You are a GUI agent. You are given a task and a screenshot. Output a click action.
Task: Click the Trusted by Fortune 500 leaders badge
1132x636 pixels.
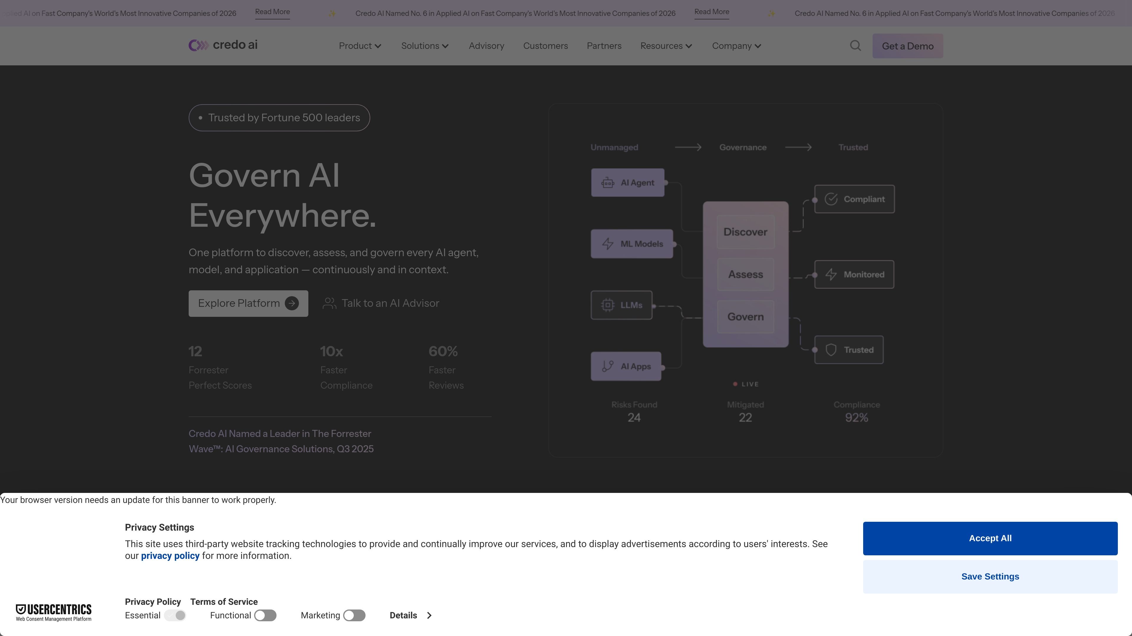279,118
